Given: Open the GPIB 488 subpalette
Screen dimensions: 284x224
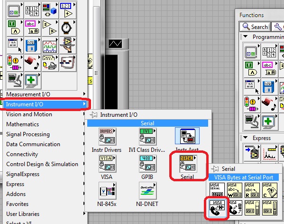Looking at the screenshot, I should point(147,164).
